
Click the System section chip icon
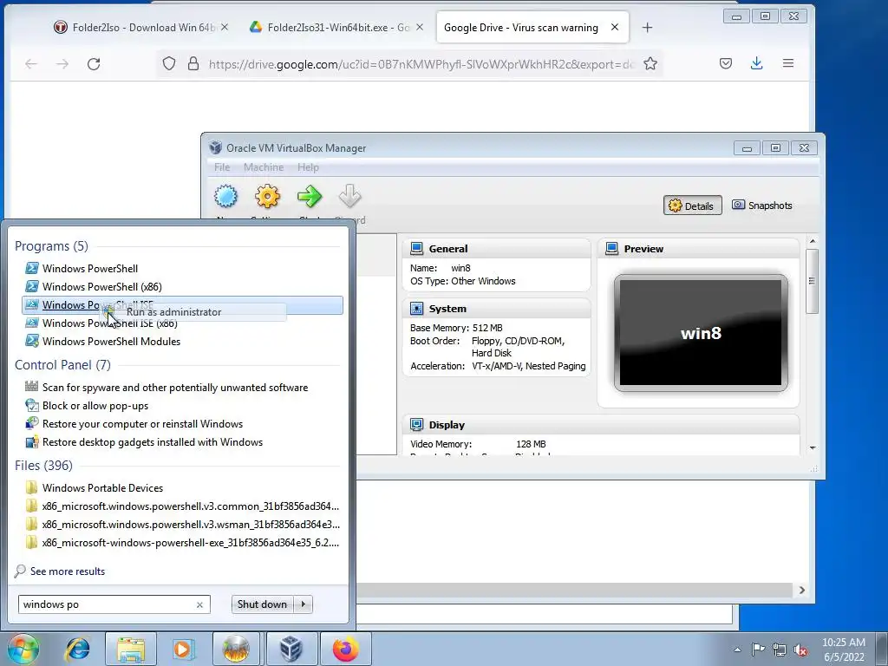(417, 309)
